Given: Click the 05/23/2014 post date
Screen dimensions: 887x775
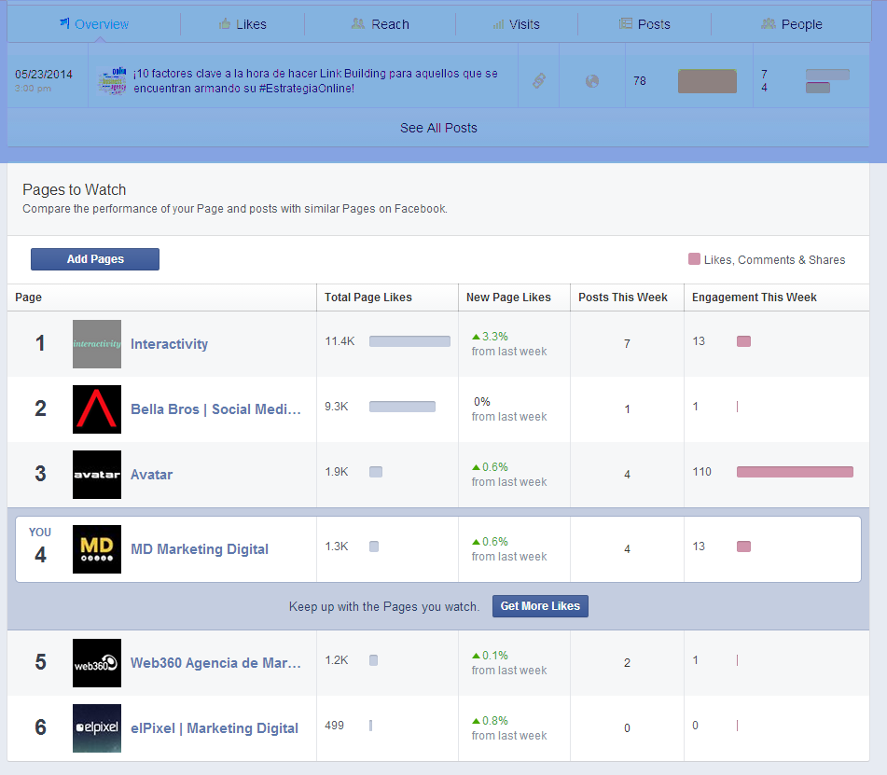Looking at the screenshot, I should 44,74.
